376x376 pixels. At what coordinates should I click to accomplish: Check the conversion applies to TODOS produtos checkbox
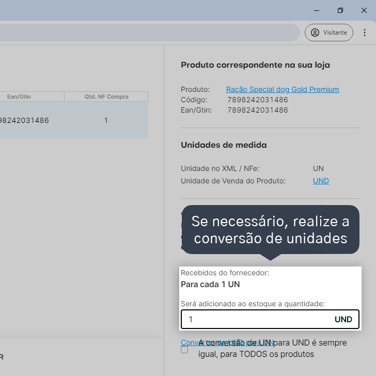pyautogui.click(x=184, y=350)
